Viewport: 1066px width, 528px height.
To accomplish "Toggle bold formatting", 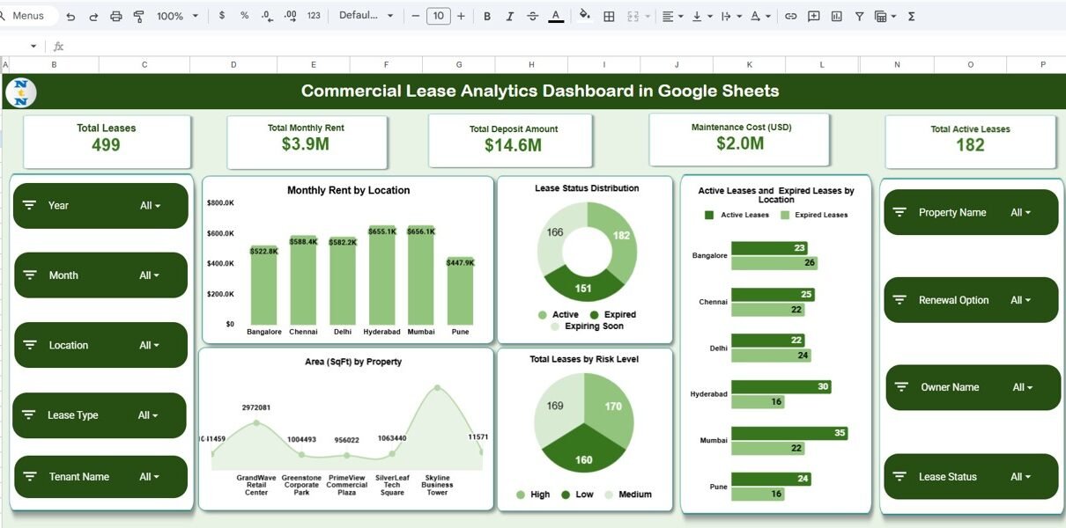I will coord(486,16).
